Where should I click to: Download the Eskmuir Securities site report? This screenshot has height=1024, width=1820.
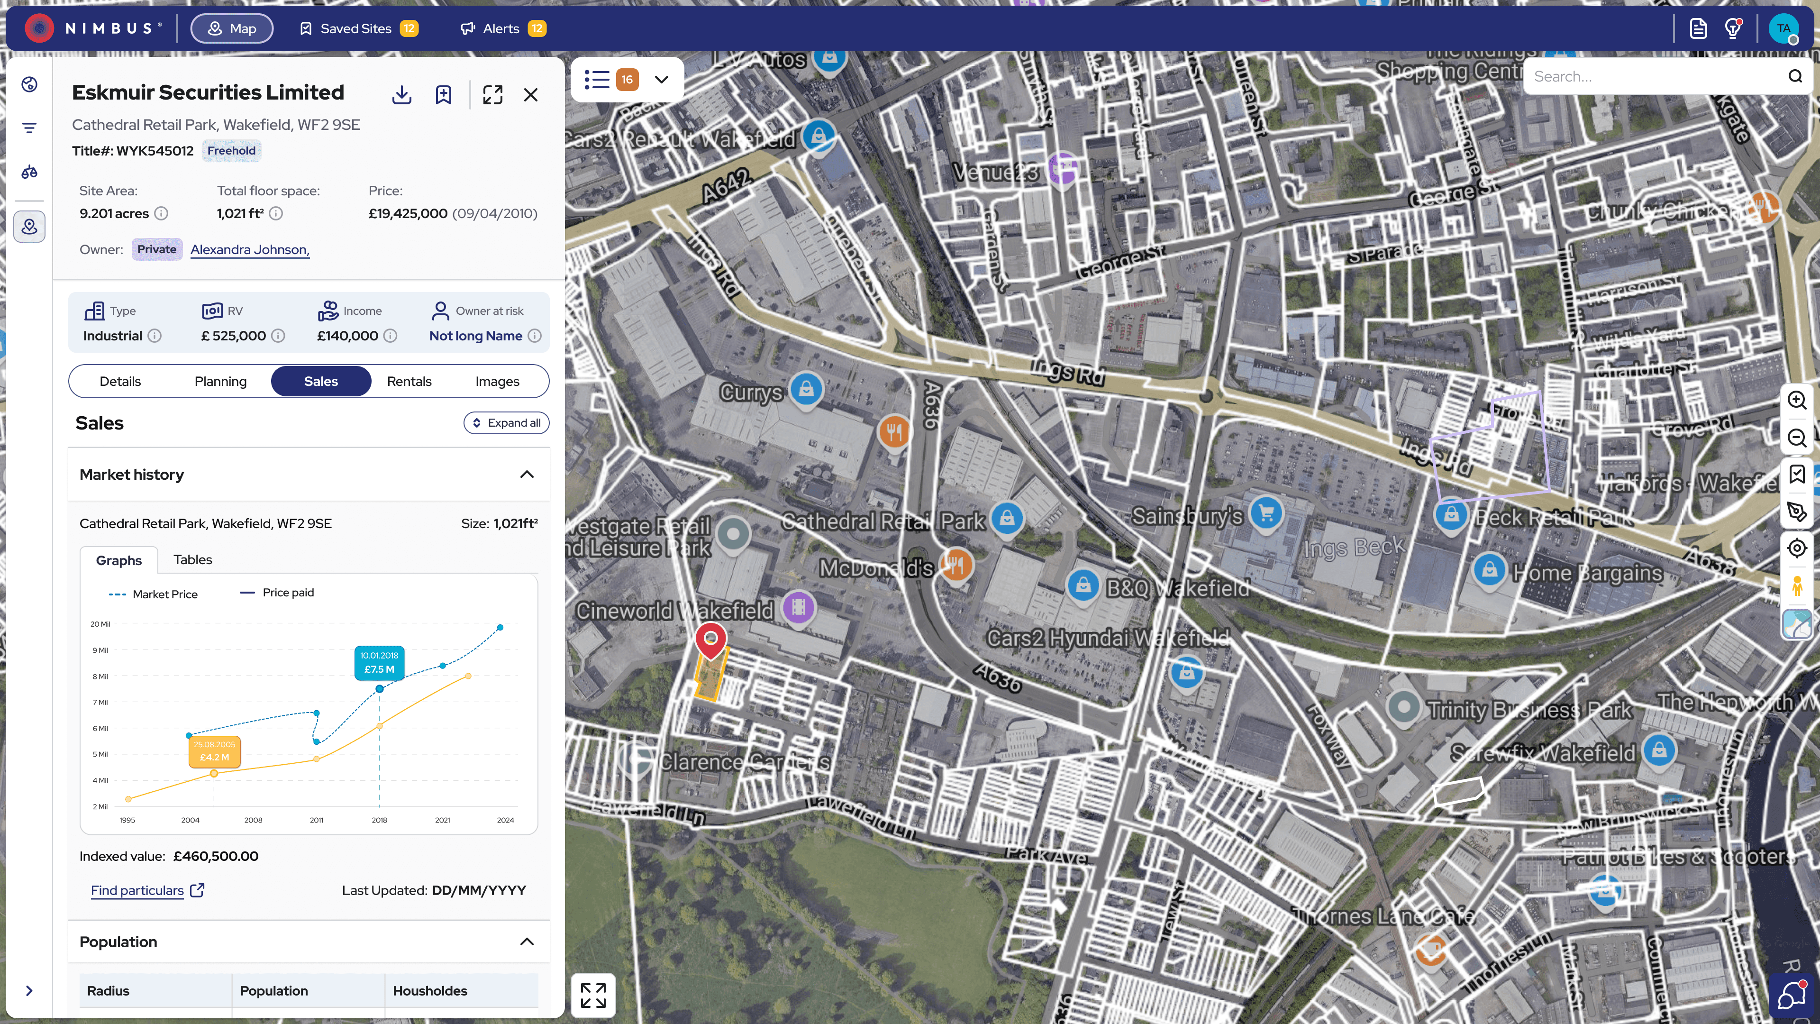pyautogui.click(x=401, y=95)
